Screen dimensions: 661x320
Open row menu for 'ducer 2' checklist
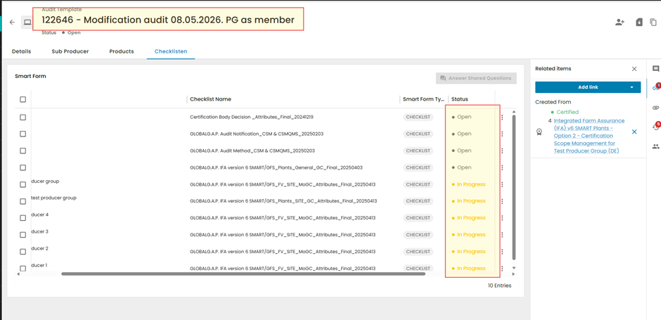[502, 252]
